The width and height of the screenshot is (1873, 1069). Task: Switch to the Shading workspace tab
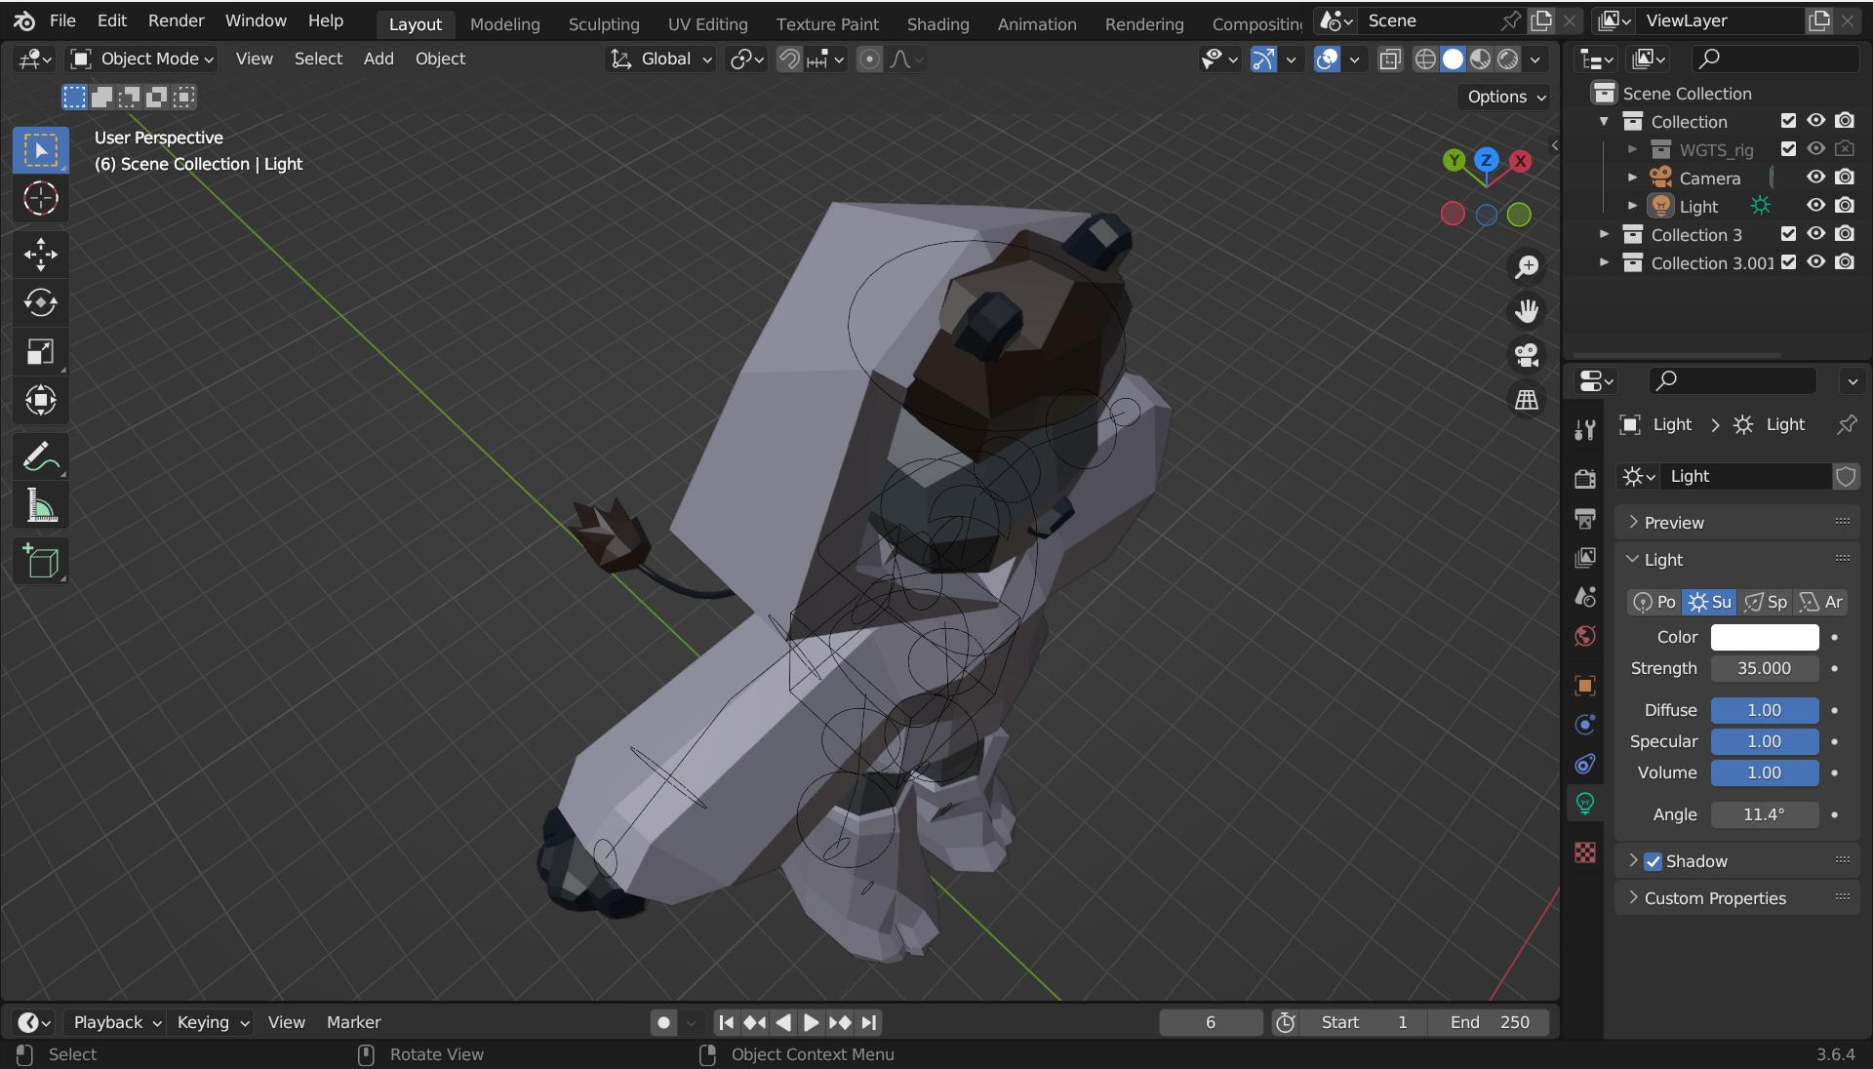(x=937, y=24)
